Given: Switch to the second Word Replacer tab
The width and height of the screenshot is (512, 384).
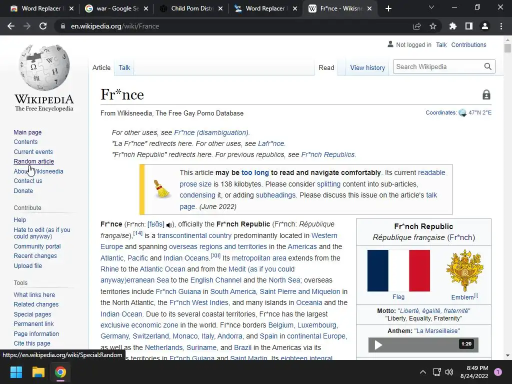Looking at the screenshot, I should [x=266, y=8].
